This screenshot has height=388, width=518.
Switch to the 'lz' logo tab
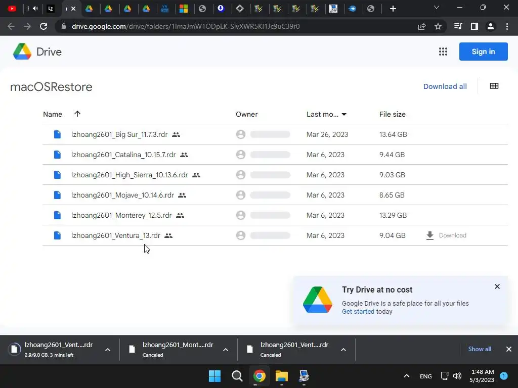tap(51, 9)
